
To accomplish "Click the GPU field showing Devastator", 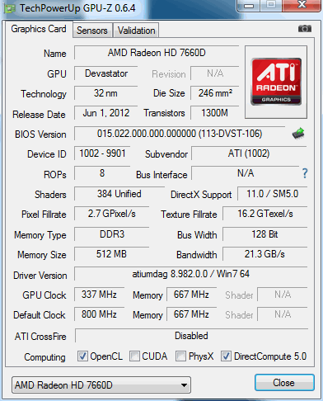I will coord(106,73).
